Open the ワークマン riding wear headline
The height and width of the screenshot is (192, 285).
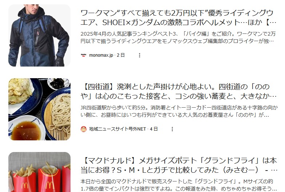tap(179, 18)
